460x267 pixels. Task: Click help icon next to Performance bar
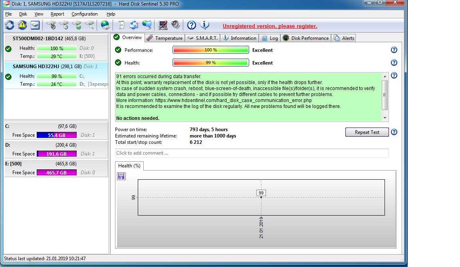pyautogui.click(x=394, y=50)
